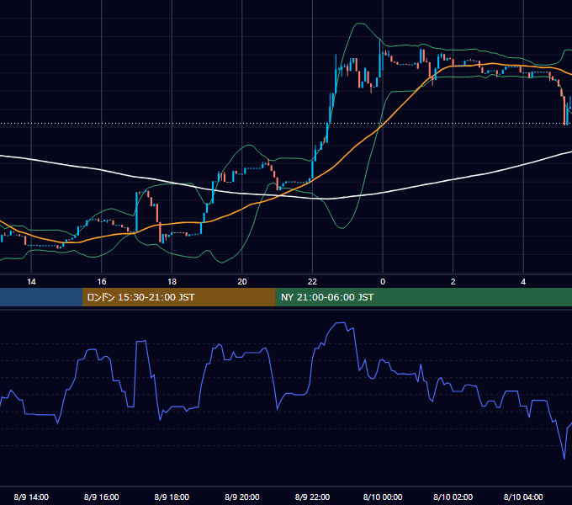The width and height of the screenshot is (572, 505).
Task: Select the NY 21:00-06:00 JST session bar
Action: [423, 297]
